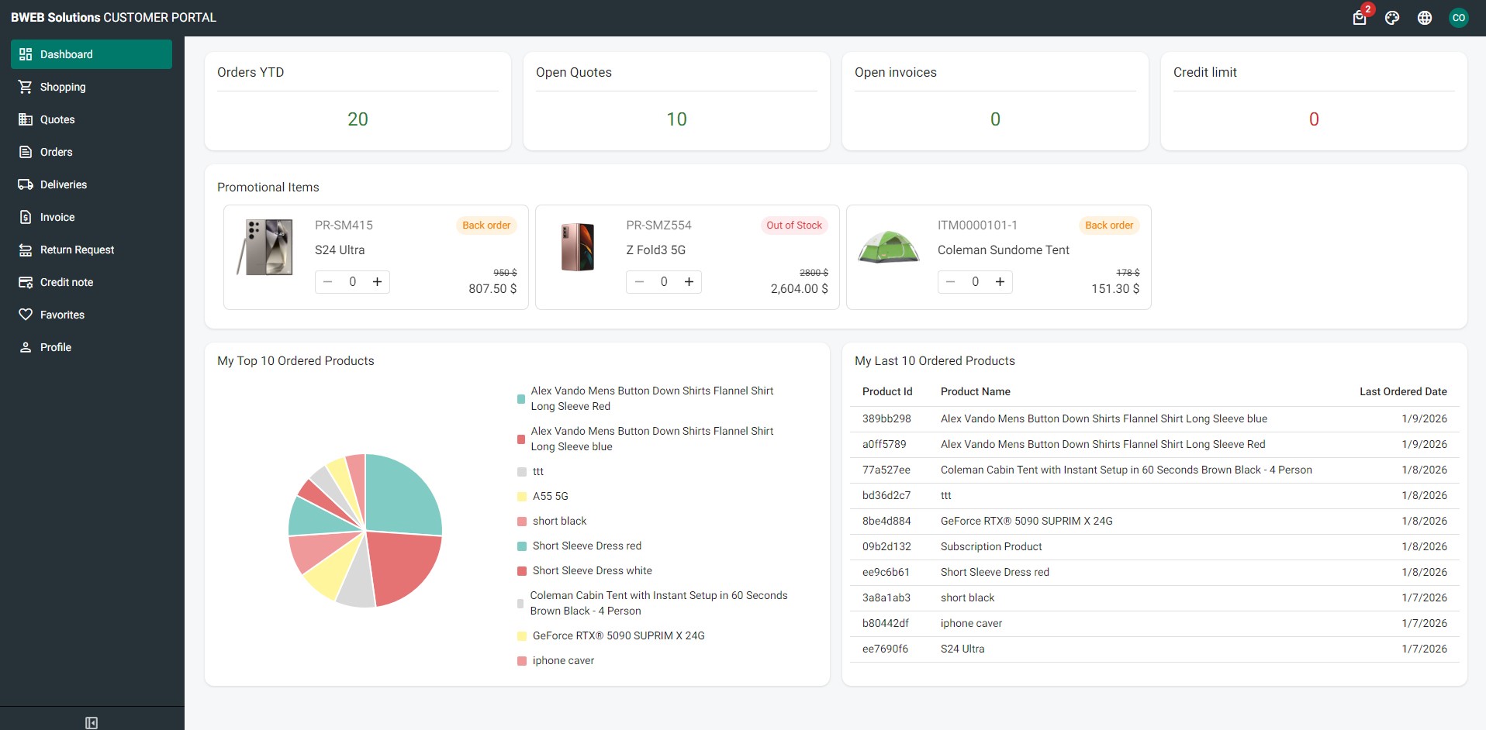The height and width of the screenshot is (730, 1486).
Task: Increase Coleman Sundome Tent quantity
Action: point(1000,281)
